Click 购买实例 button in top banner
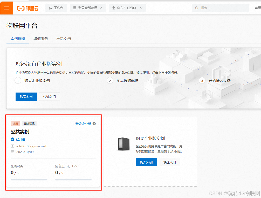 click(x=26, y=97)
